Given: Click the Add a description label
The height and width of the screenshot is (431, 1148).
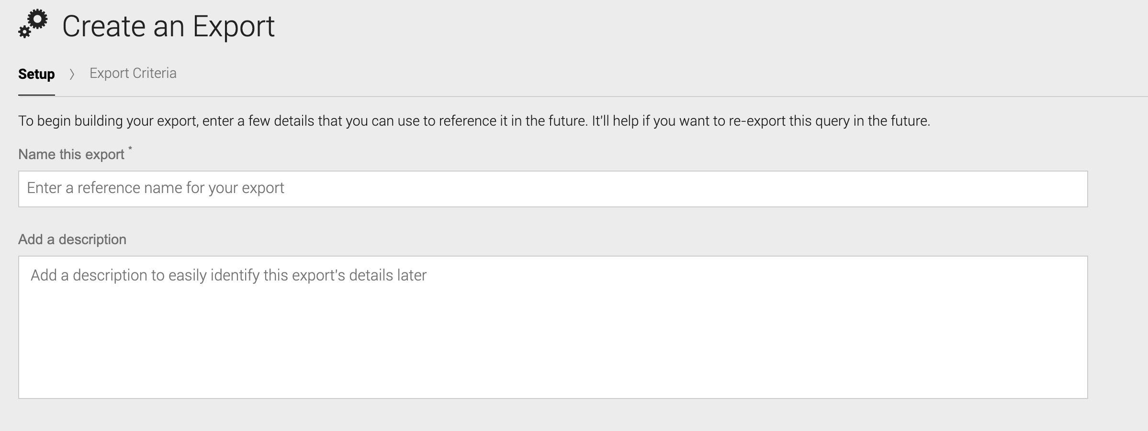Looking at the screenshot, I should click(72, 239).
